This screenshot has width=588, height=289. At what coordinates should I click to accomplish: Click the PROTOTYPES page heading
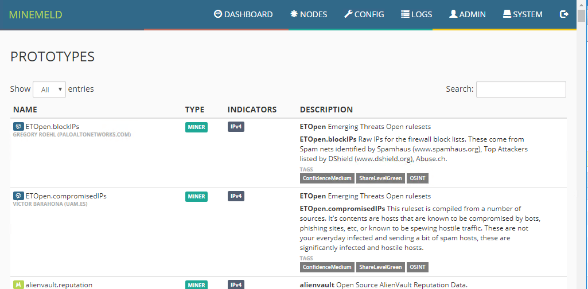click(x=53, y=57)
